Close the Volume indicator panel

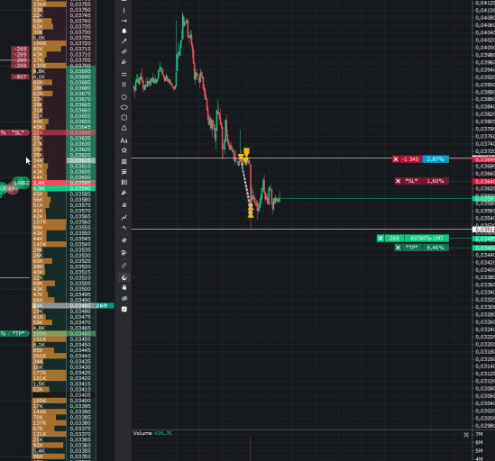[466, 435]
